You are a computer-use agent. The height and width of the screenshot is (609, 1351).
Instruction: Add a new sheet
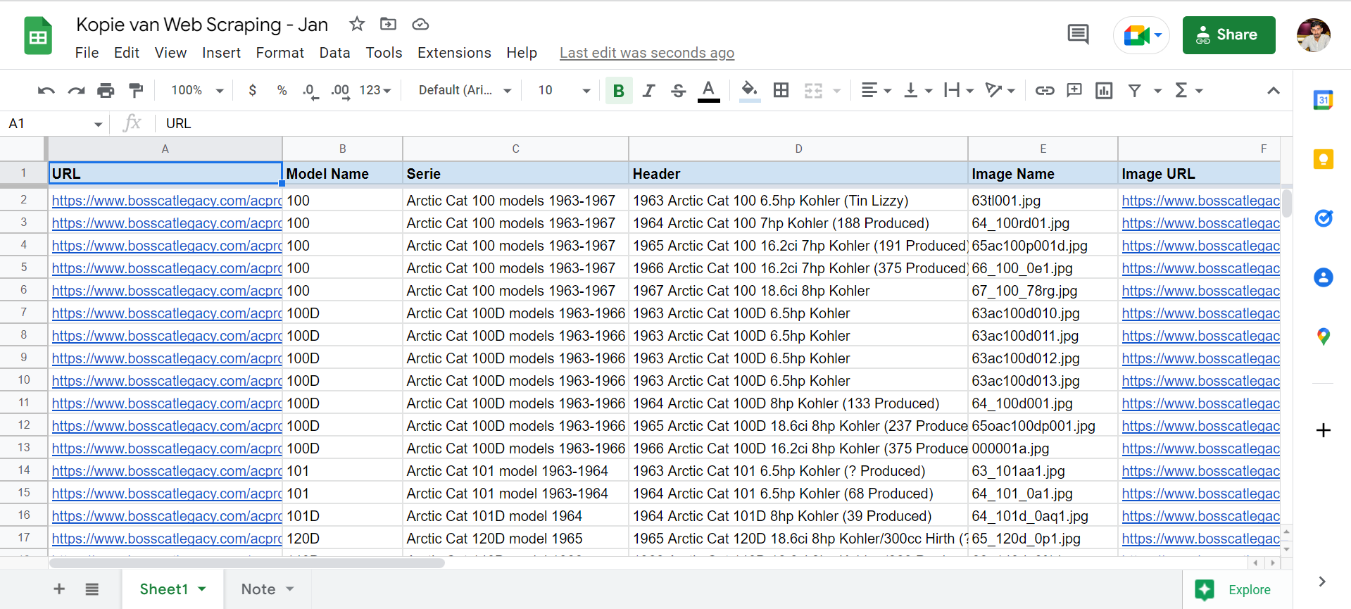[59, 589]
